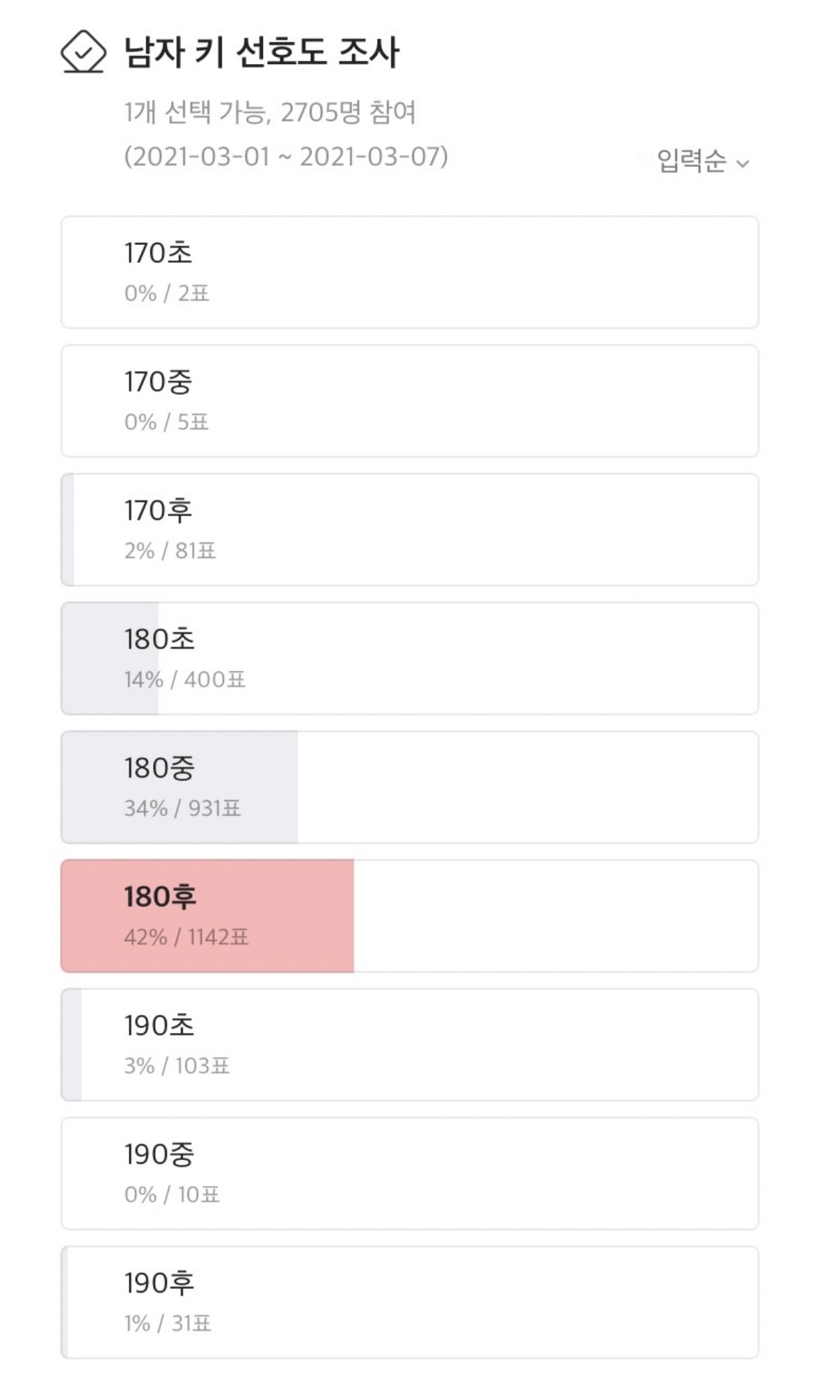Image resolution: width=820 pixels, height=1385 pixels.
Task: Click the 34% / 931표 vote count
Action: (182, 808)
